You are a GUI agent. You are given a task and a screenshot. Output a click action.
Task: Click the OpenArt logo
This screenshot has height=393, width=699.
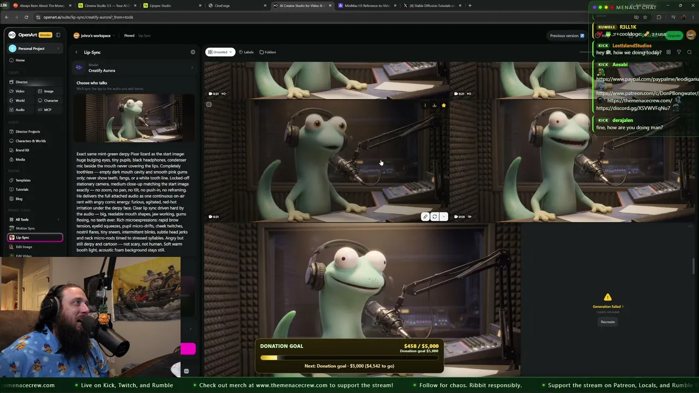[x=23, y=35]
